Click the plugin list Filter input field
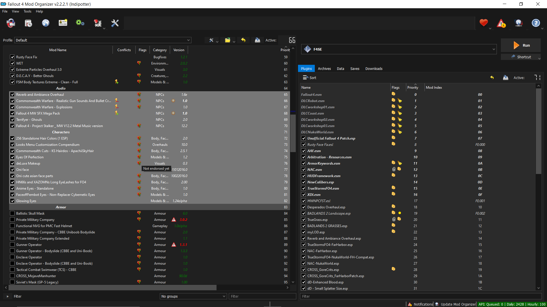This screenshot has height=307, width=547. pyautogui.click(x=421, y=296)
